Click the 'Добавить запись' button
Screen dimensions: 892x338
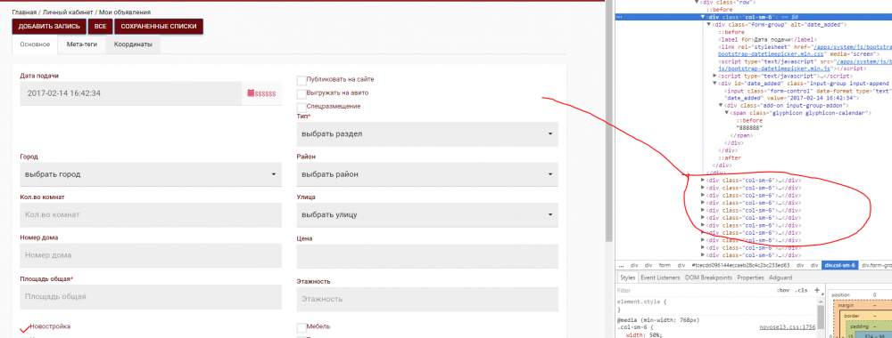(49, 27)
